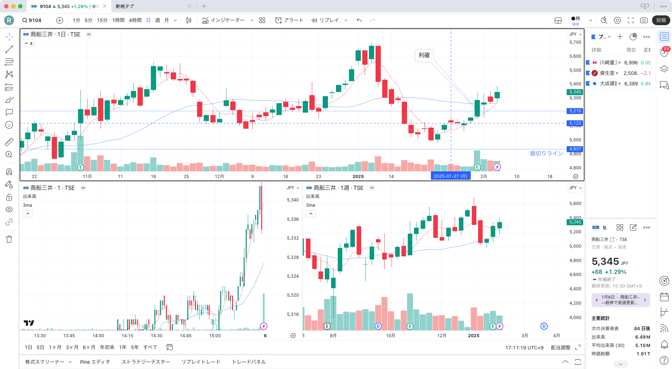Open the alerts clock panel with badge 89
Viewport: 672px width, 369px height.
click(664, 52)
